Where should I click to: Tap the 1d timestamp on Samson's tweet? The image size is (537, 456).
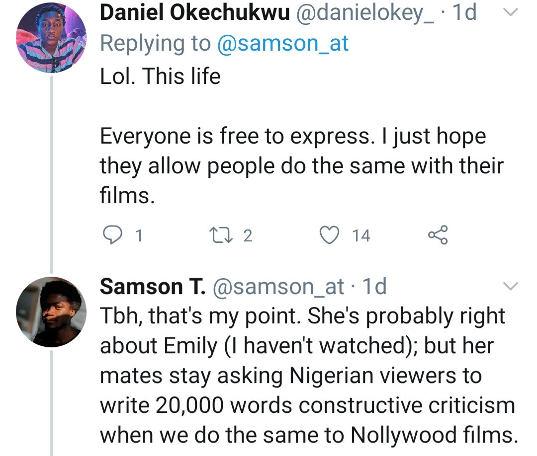tap(374, 287)
